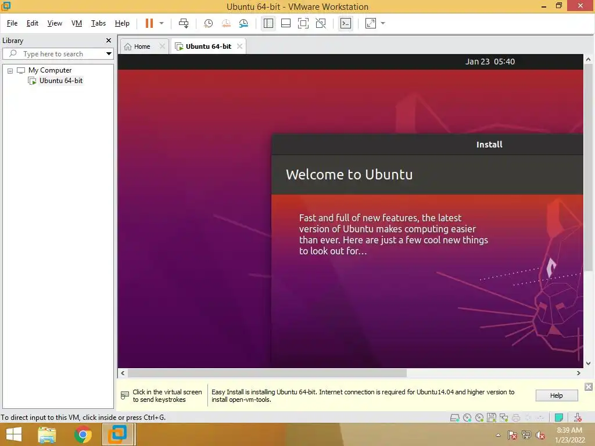Open the VM menu

(x=77, y=23)
